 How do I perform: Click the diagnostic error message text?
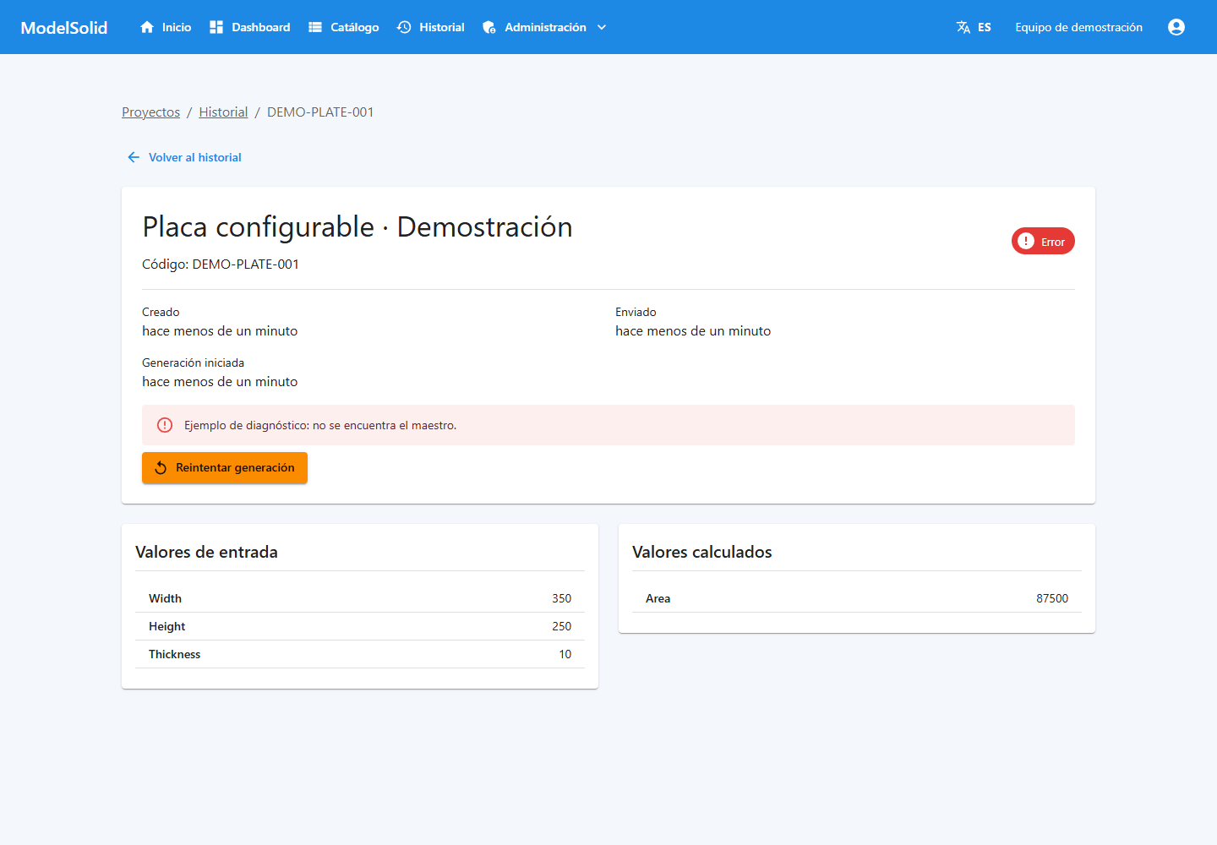(x=320, y=425)
